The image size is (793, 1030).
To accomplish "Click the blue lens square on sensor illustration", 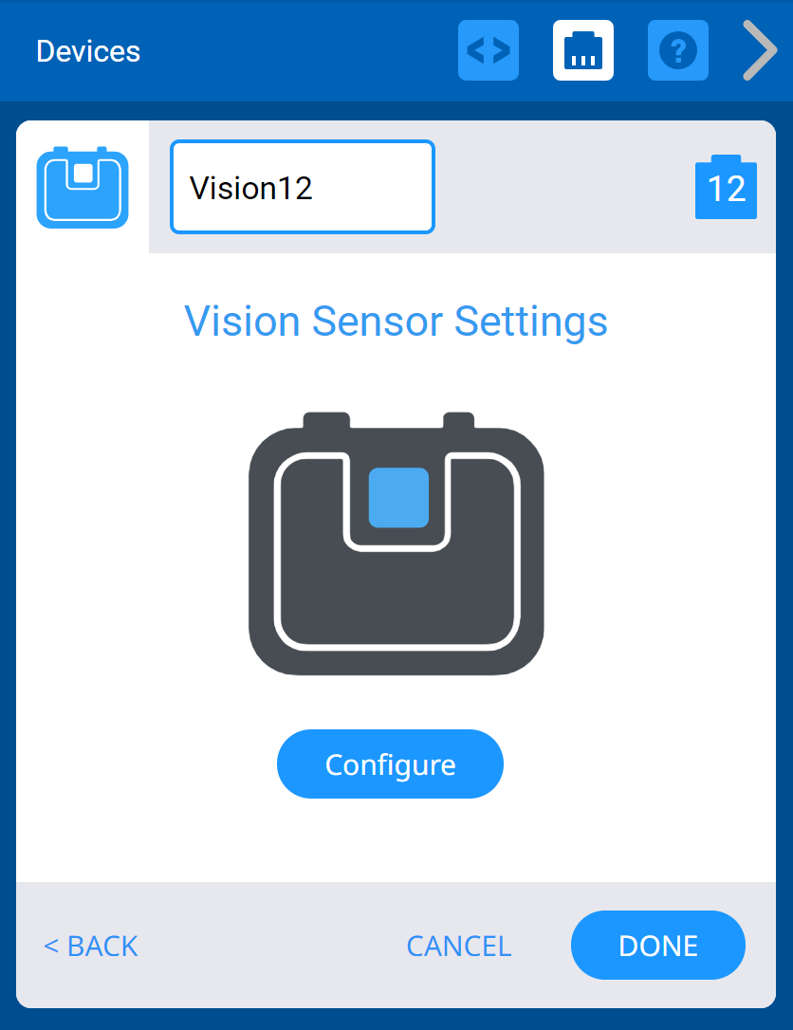I will 398,497.
